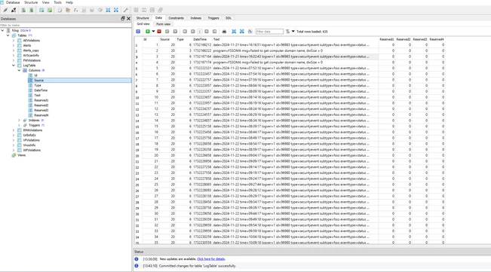The height and width of the screenshot is (272, 491).
Task: Open the SQL editor icon
Action: click(x=60, y=10)
